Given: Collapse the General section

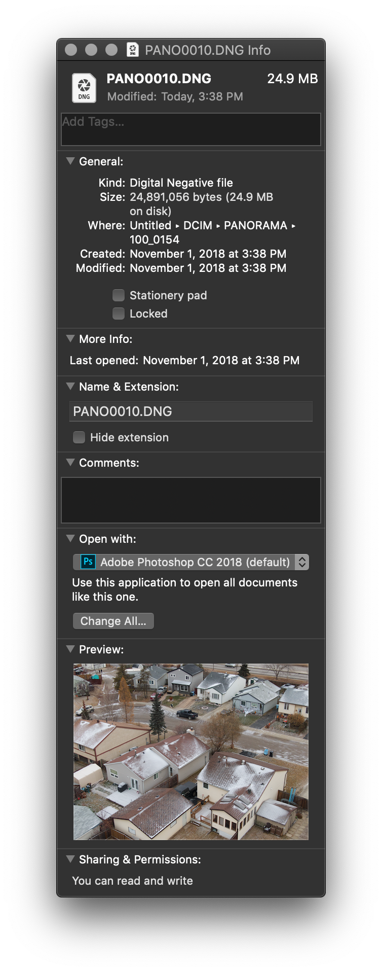Looking at the screenshot, I should coord(70,161).
